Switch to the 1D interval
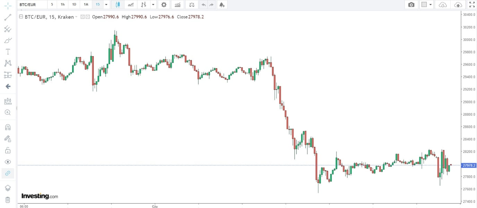Image resolution: width=477 pixels, height=208 pixels. coord(74,5)
